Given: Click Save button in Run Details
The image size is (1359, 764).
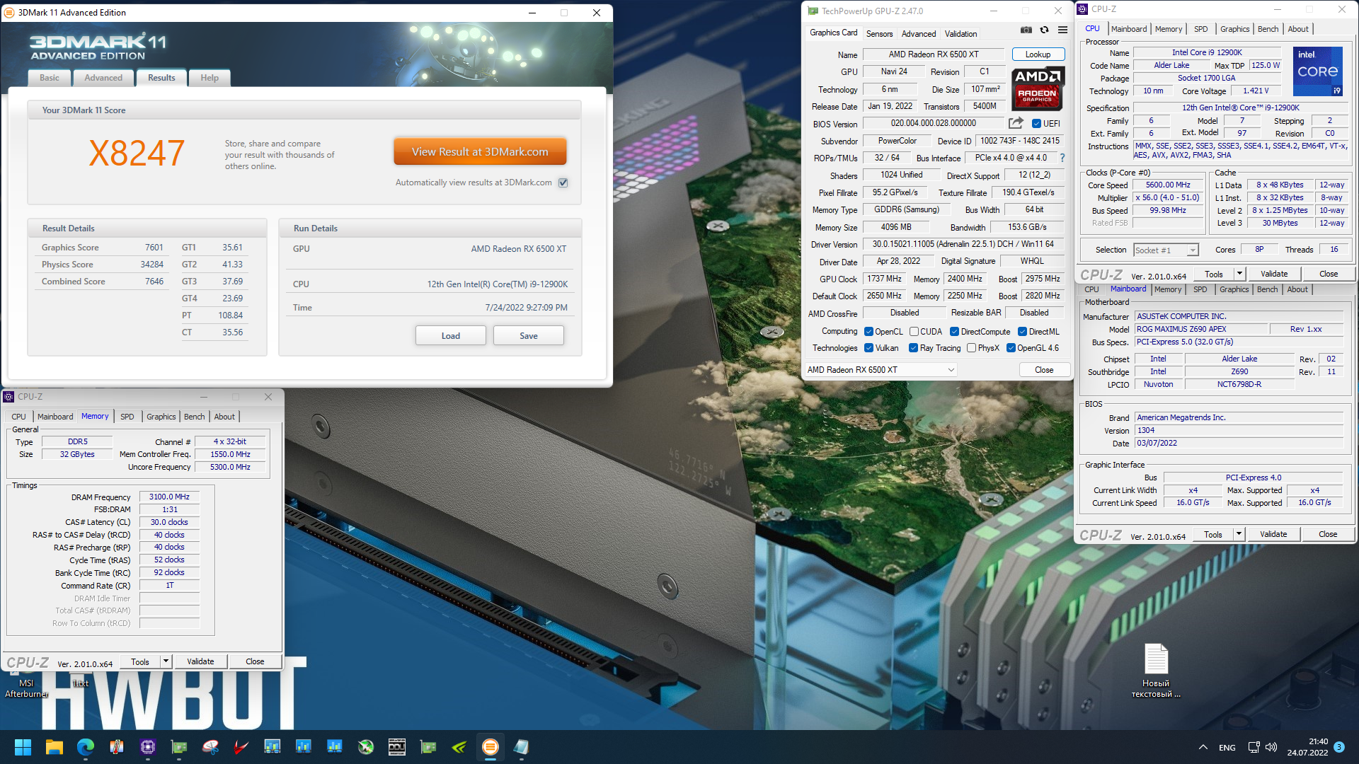Looking at the screenshot, I should click(528, 336).
